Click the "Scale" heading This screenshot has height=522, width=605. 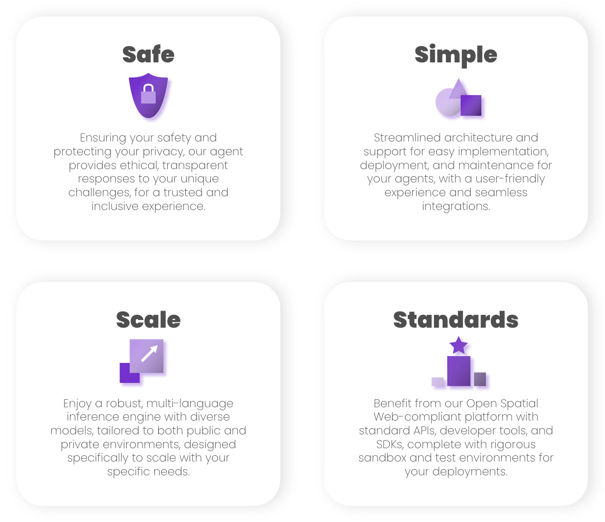click(x=148, y=320)
